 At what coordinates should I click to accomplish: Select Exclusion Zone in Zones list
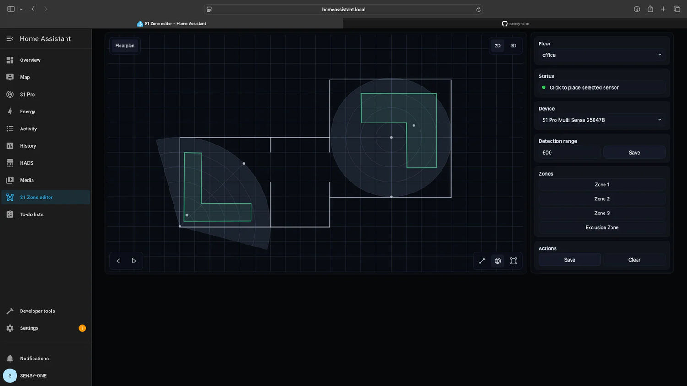(x=602, y=227)
